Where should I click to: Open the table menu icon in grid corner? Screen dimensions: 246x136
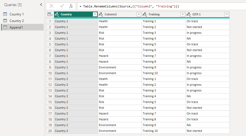click(x=50, y=15)
